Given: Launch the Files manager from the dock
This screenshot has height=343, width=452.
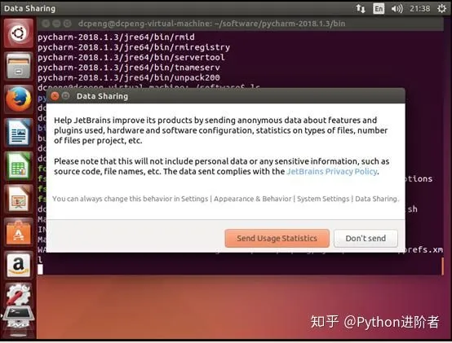Looking at the screenshot, I should [19, 66].
